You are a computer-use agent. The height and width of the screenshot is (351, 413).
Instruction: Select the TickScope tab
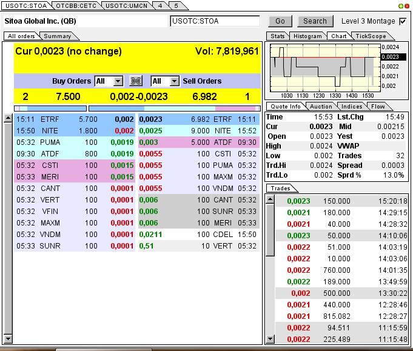pyautogui.click(x=371, y=36)
